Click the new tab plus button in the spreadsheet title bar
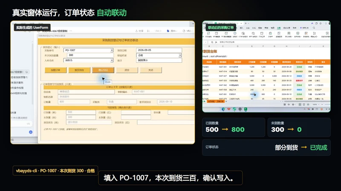Viewport: 341px width, 191px height. [246, 23]
